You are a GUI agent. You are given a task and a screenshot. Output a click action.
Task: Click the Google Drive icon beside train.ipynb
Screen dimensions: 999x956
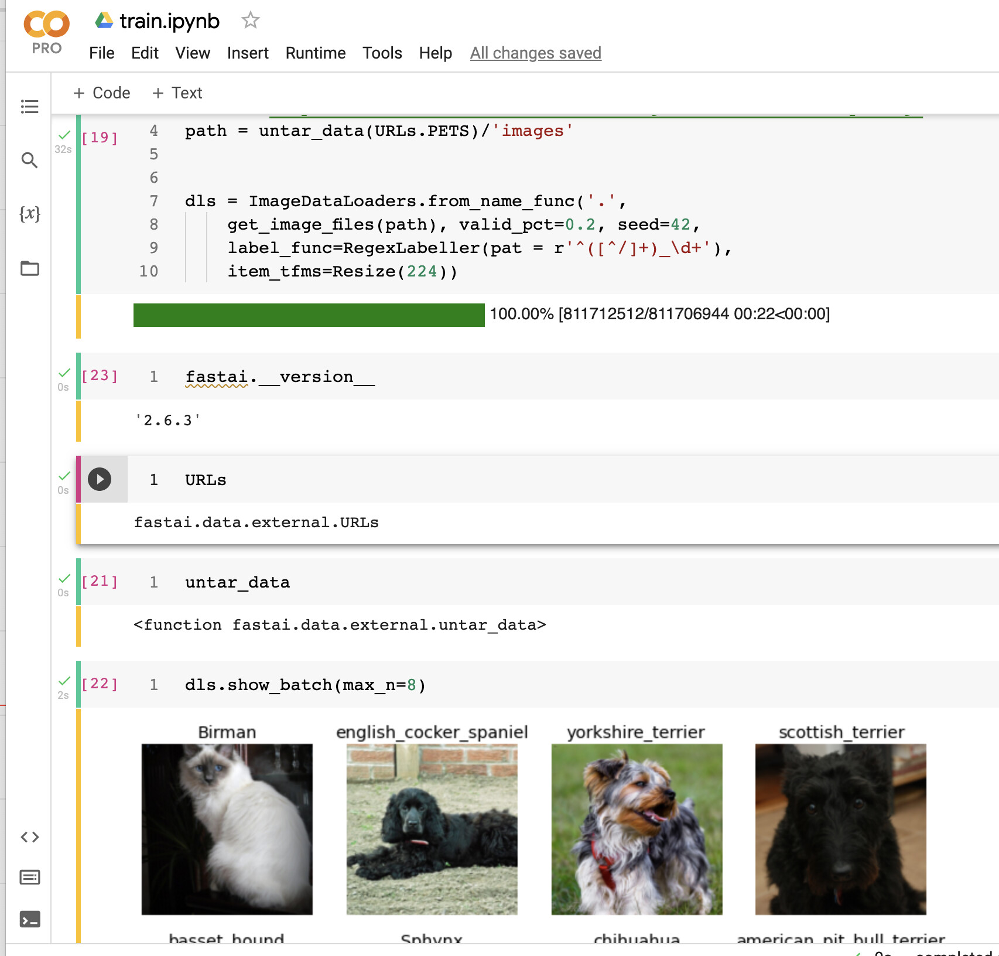pyautogui.click(x=104, y=21)
